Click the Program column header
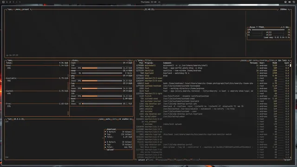Viewport: 297px width, 167px height. coord(149,63)
